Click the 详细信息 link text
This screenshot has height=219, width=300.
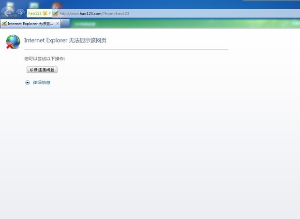42,82
